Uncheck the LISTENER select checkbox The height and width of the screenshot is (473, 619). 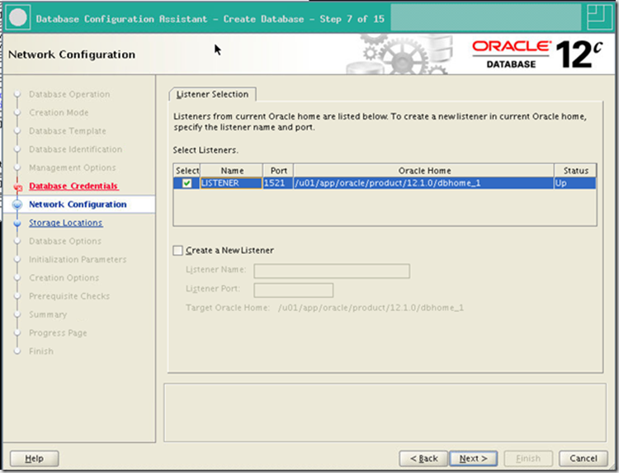[187, 183]
